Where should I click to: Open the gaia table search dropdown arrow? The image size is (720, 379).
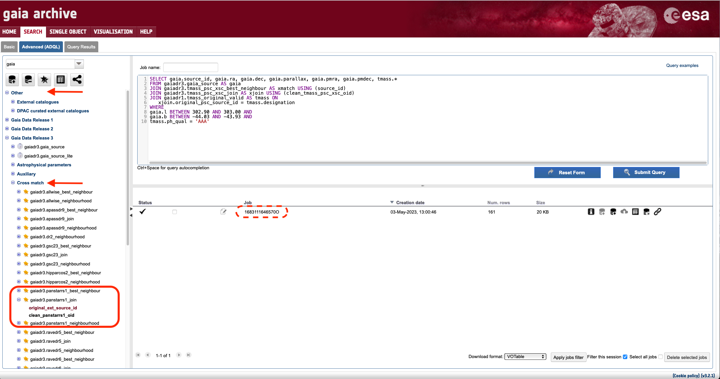pos(79,64)
